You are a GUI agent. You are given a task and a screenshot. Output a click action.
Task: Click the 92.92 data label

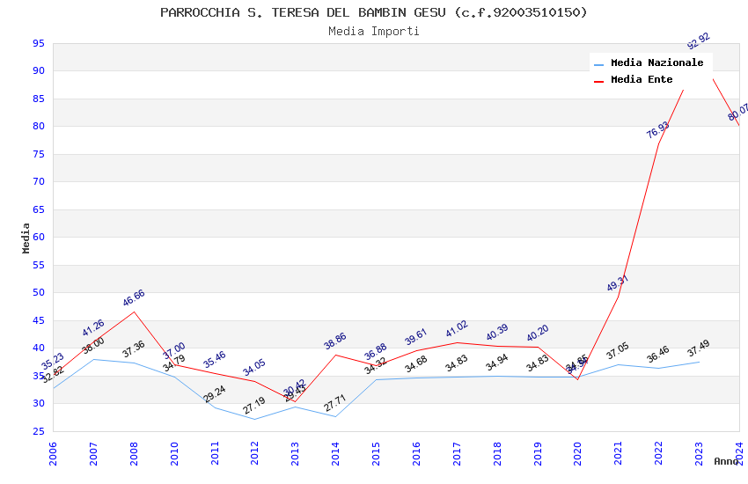coord(699,41)
